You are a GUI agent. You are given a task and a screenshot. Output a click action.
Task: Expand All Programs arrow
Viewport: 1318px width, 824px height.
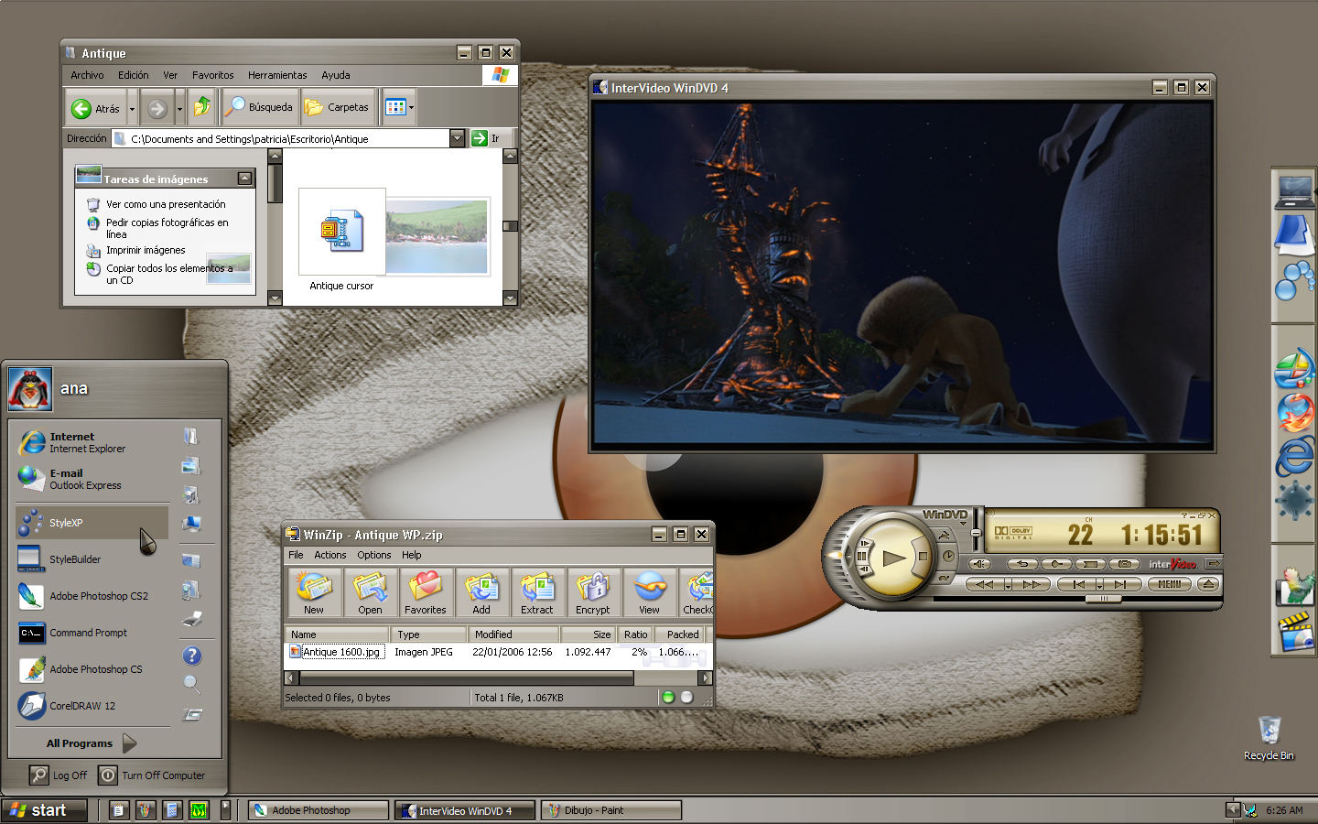tap(129, 743)
